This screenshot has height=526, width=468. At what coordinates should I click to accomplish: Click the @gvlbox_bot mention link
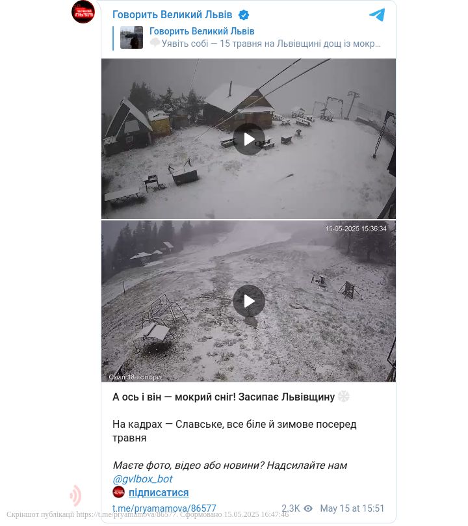point(143,479)
